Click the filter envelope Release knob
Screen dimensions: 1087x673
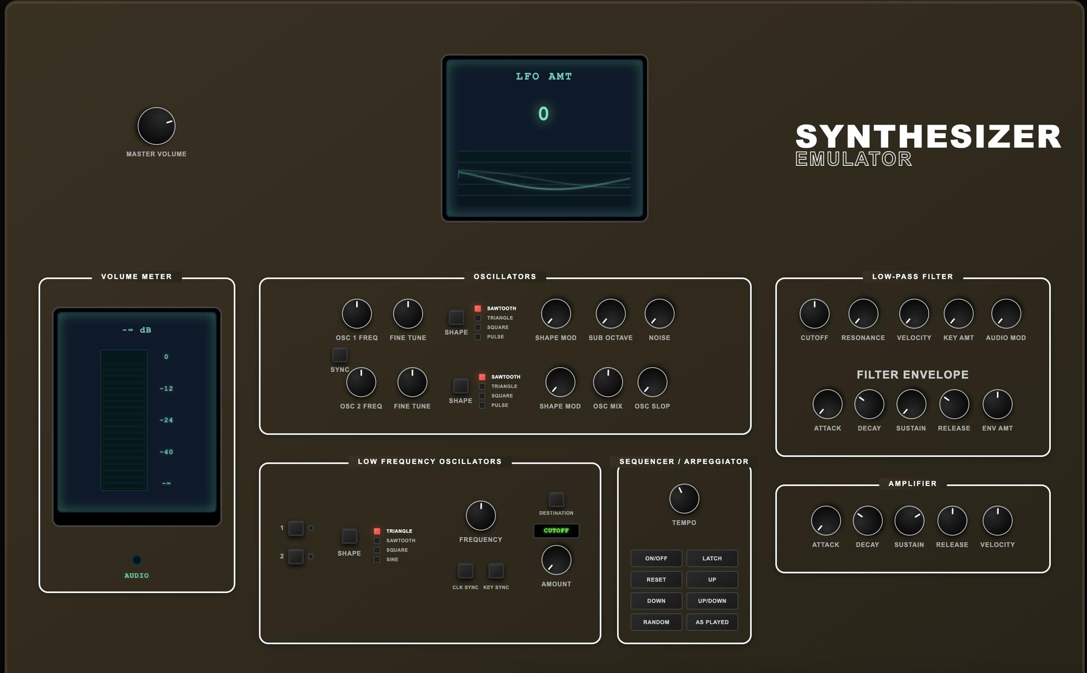pyautogui.click(x=954, y=404)
